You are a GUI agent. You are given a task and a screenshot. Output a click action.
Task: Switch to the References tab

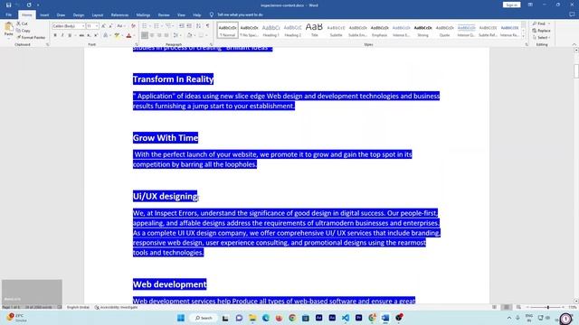(119, 14)
